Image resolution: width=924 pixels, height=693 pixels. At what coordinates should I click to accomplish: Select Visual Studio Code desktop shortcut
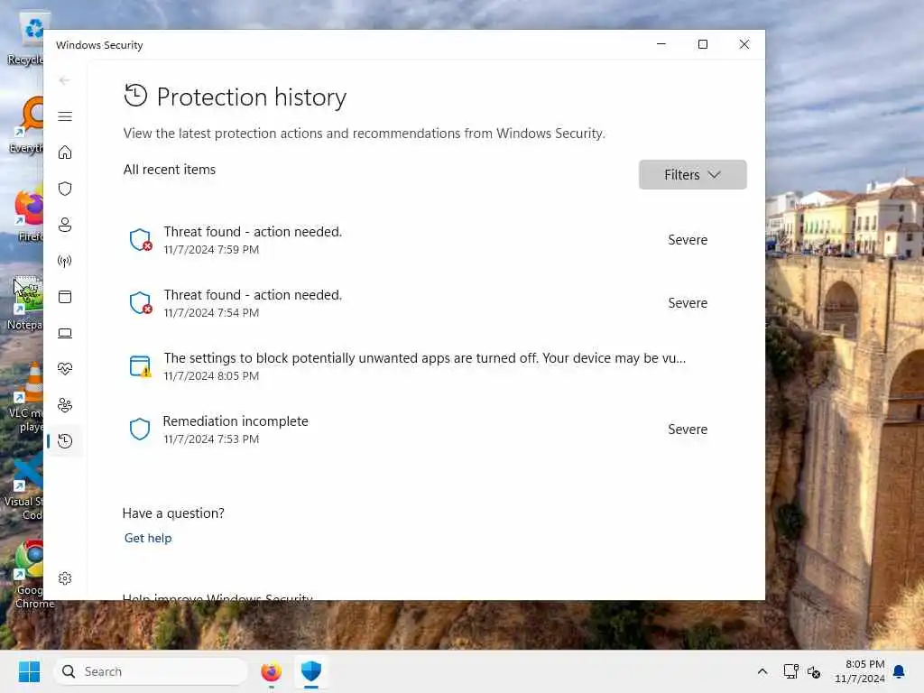tap(23, 486)
